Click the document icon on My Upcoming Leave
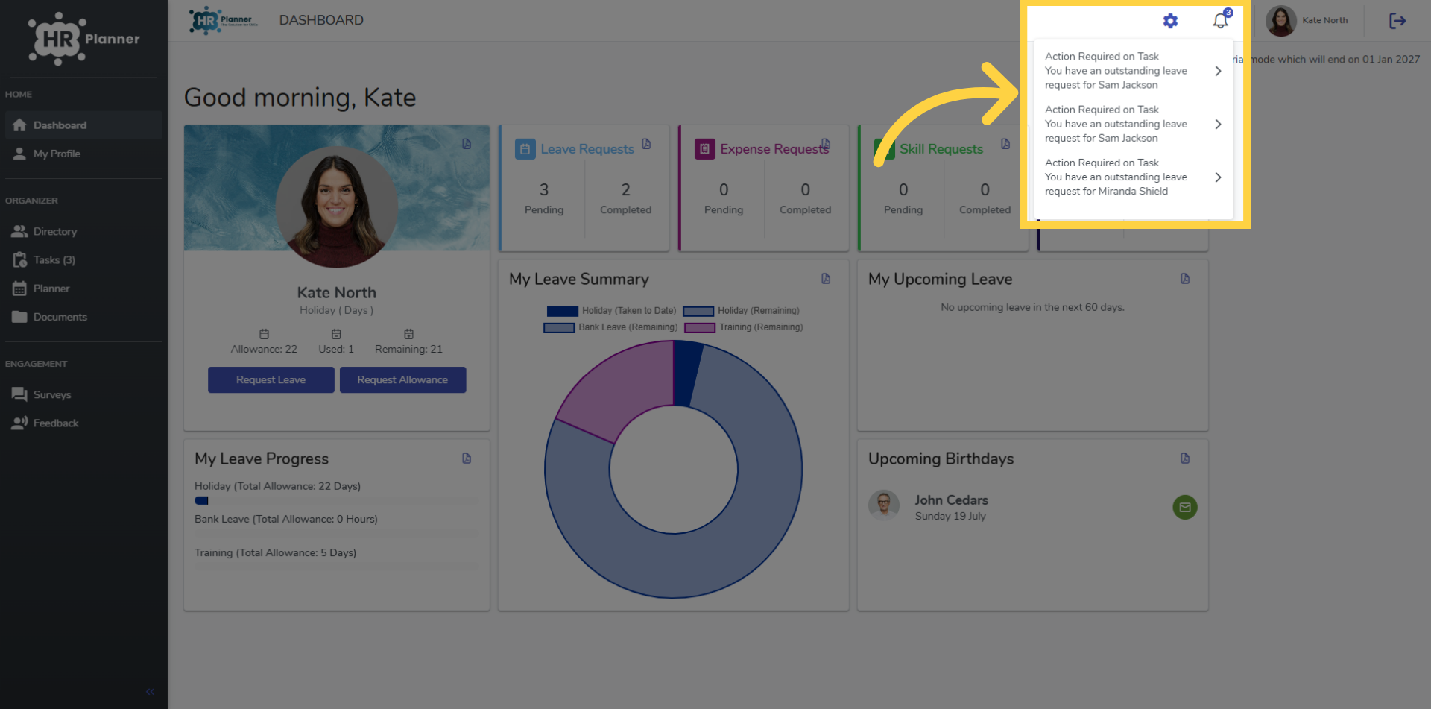Image resolution: width=1431 pixels, height=709 pixels. 1185,279
